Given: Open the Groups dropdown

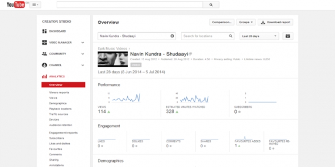Looking at the screenshot, I should tap(246, 22).
